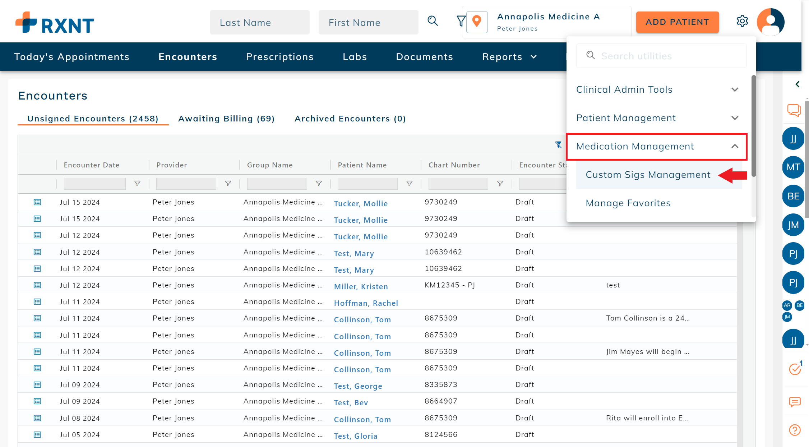Open the Prescriptions nav item
Viewport: 809px width, 447px height.
tap(280, 57)
